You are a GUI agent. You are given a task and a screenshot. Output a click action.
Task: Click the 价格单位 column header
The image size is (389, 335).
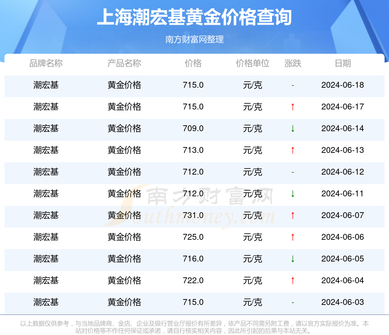(x=253, y=63)
